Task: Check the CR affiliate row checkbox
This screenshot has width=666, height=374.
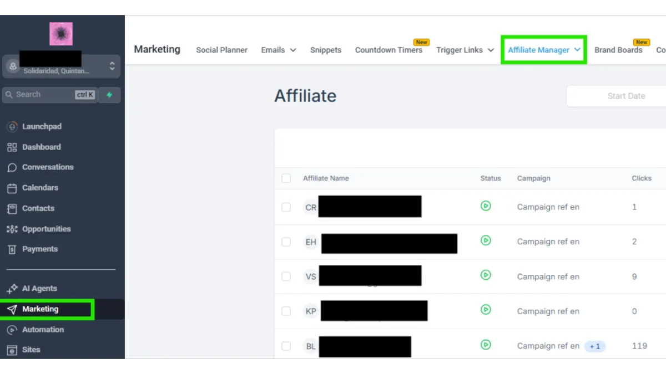Action: coord(286,207)
